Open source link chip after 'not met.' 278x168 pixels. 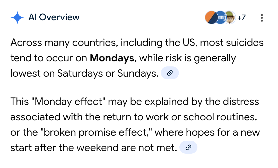pos(188,148)
